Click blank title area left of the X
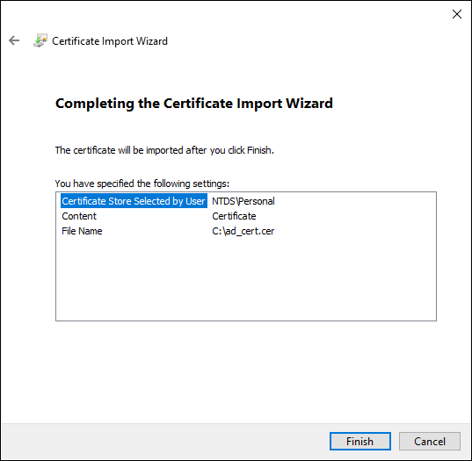472x461 pixels. [x=301, y=14]
